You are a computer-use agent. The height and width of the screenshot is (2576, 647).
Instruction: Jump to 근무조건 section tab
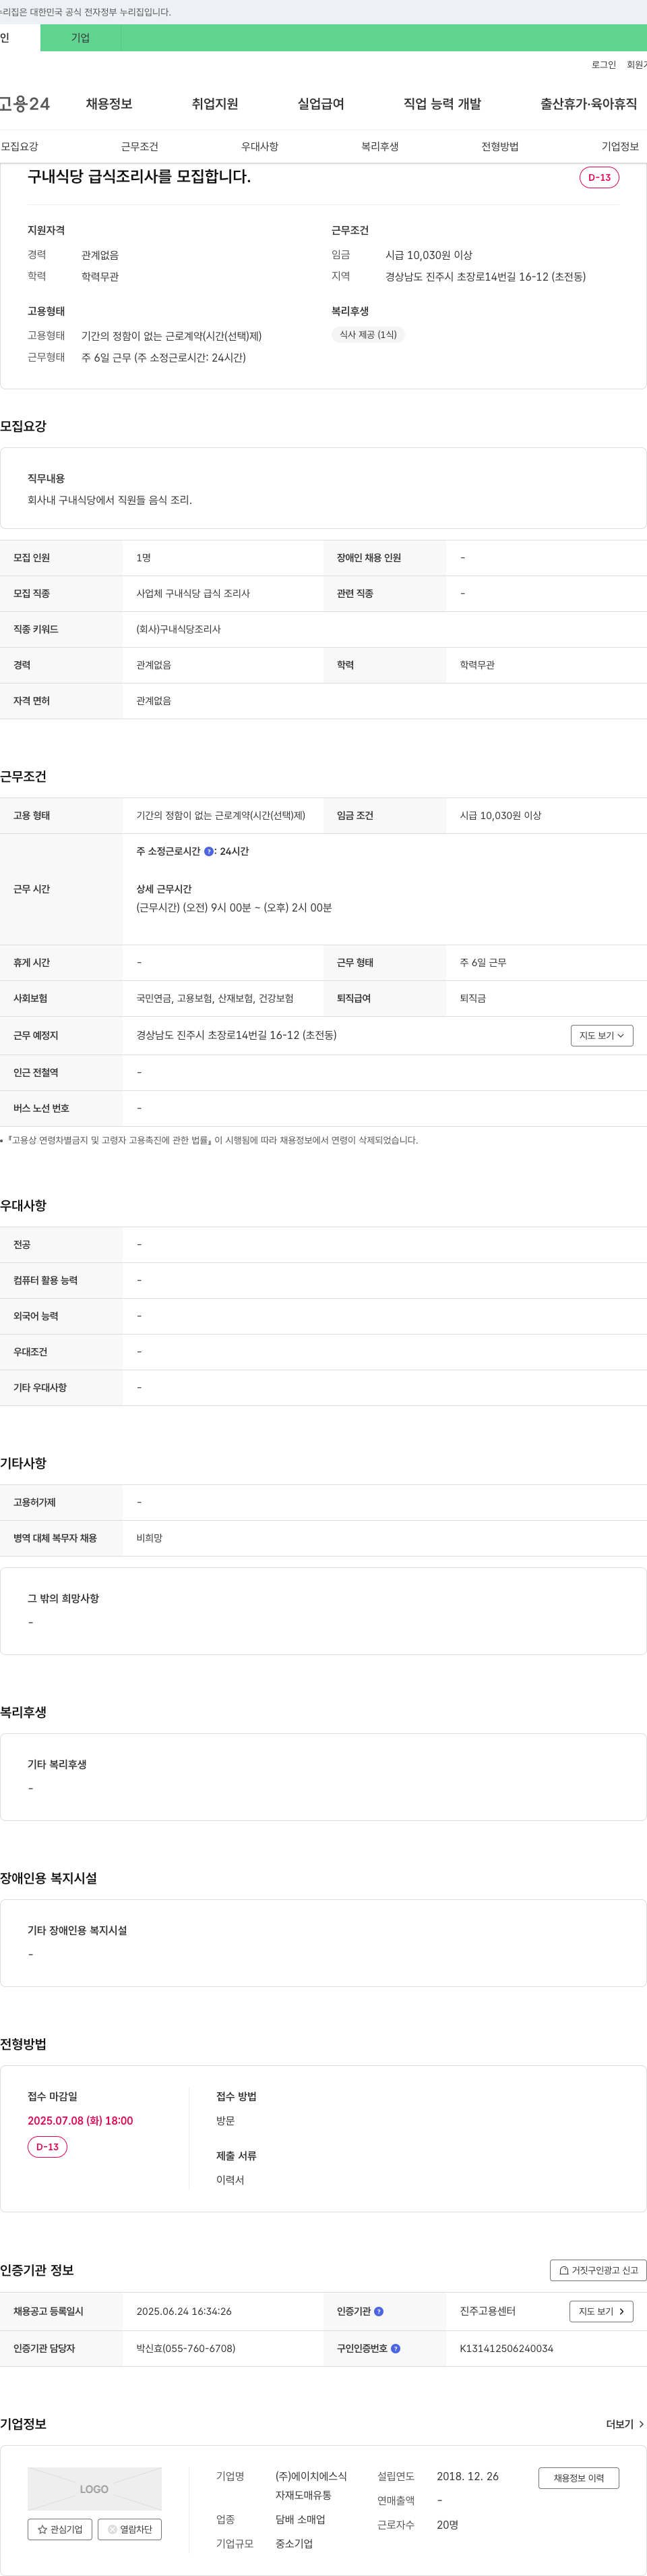coord(140,146)
